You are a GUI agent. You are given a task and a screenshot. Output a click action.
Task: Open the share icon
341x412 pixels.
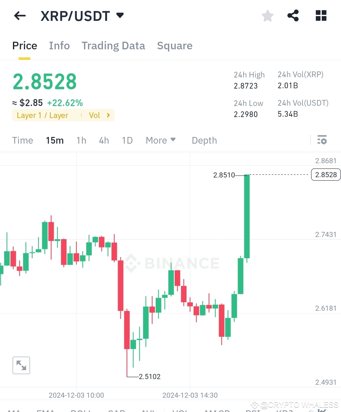(293, 16)
